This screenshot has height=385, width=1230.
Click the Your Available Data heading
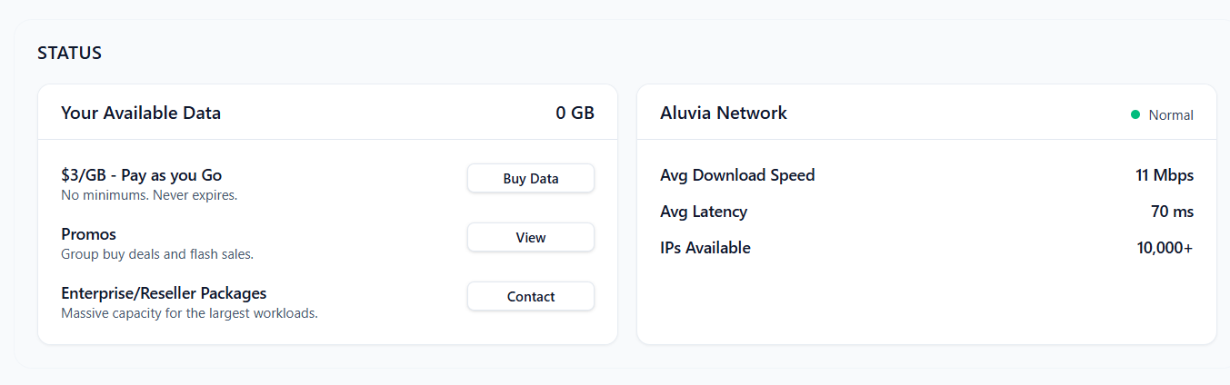click(141, 114)
